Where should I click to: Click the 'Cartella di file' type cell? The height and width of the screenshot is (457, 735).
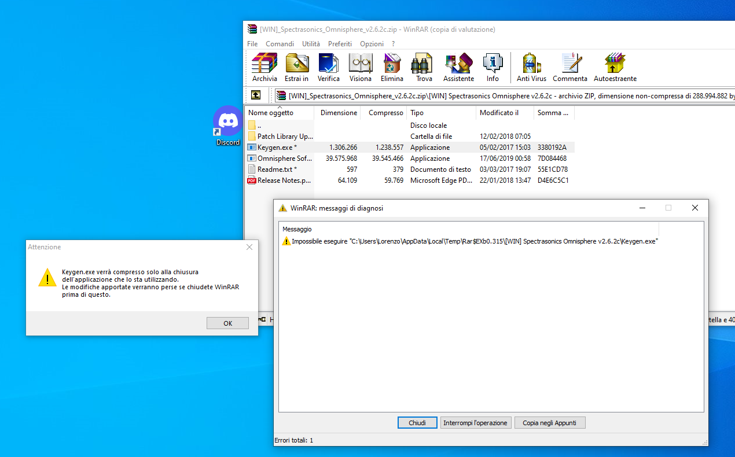pyautogui.click(x=431, y=137)
